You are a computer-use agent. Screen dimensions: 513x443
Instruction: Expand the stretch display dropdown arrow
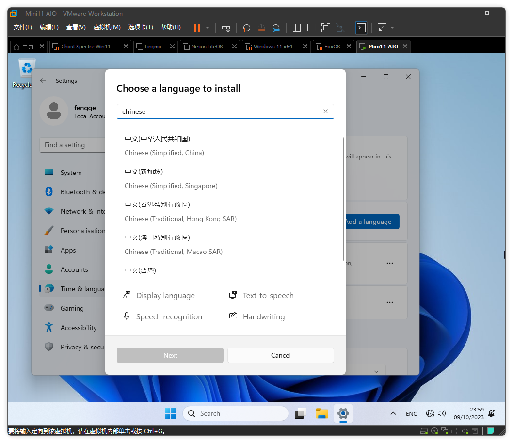(x=392, y=28)
